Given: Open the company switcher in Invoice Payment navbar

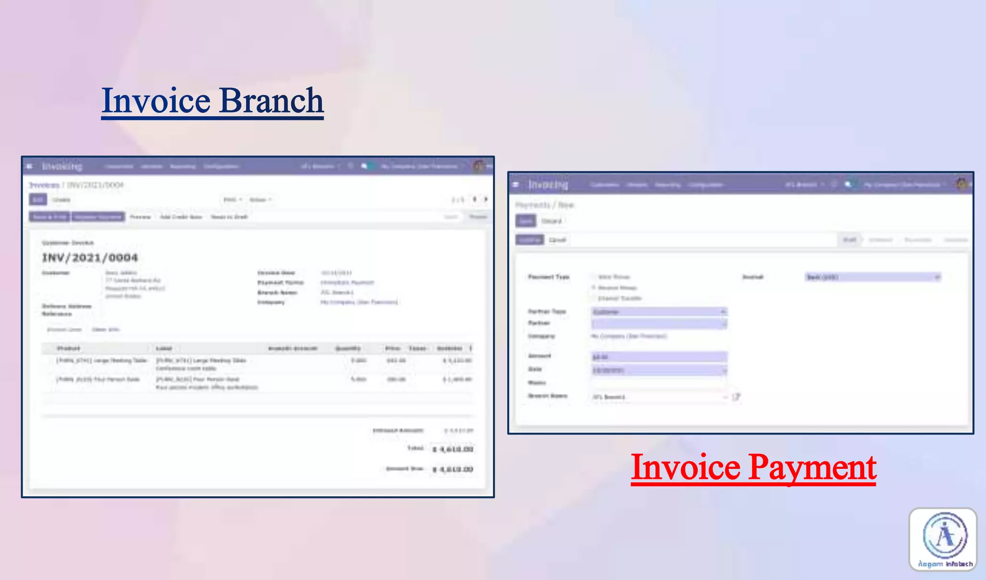Looking at the screenshot, I should point(905,184).
